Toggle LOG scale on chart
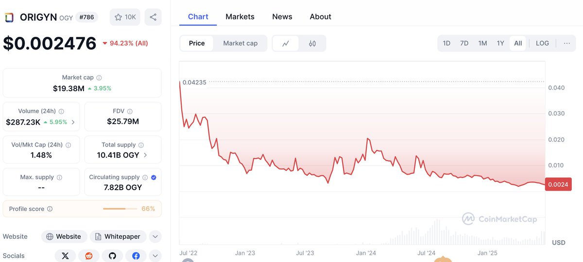Image resolution: width=583 pixels, height=262 pixels. 542,43
